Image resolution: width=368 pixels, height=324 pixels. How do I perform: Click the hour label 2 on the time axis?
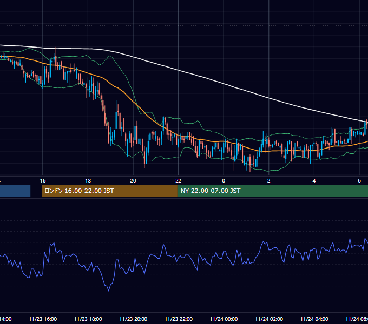(x=269, y=181)
